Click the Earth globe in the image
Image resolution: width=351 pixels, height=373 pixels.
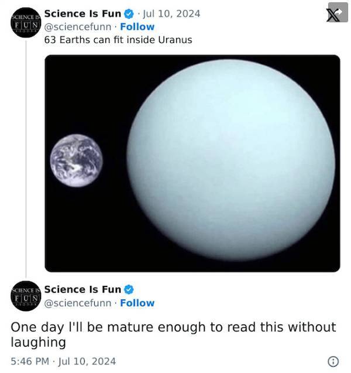(x=76, y=160)
